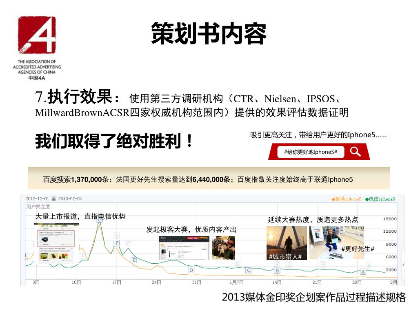Click the white magnifying glass search icon
The width and height of the screenshot is (418, 313).
click(356, 152)
